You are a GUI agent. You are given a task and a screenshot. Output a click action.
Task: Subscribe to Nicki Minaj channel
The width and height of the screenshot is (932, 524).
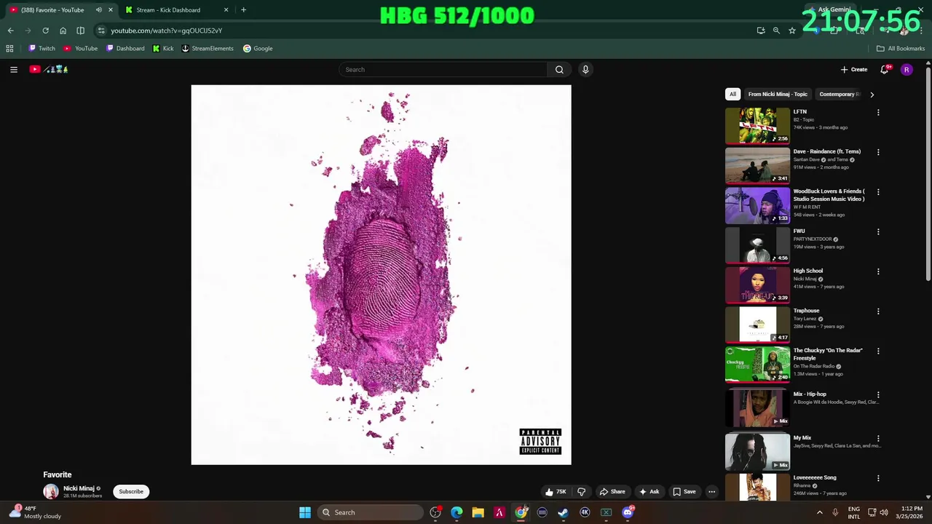pos(131,492)
